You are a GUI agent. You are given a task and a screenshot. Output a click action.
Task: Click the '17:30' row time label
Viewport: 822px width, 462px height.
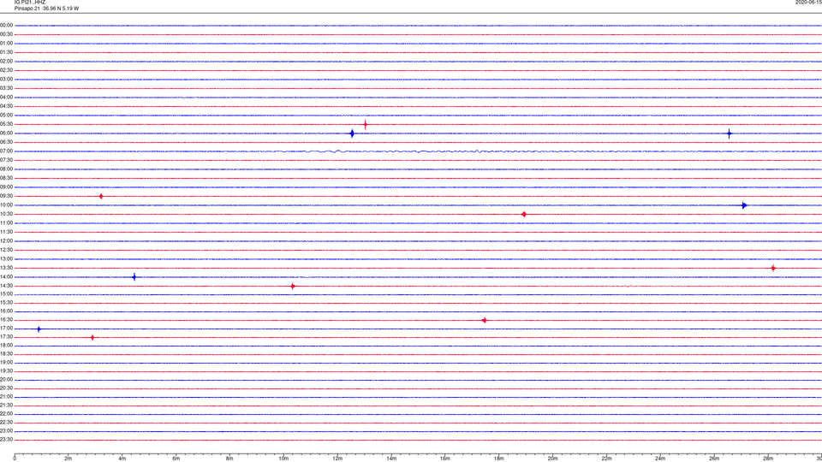(x=6, y=337)
